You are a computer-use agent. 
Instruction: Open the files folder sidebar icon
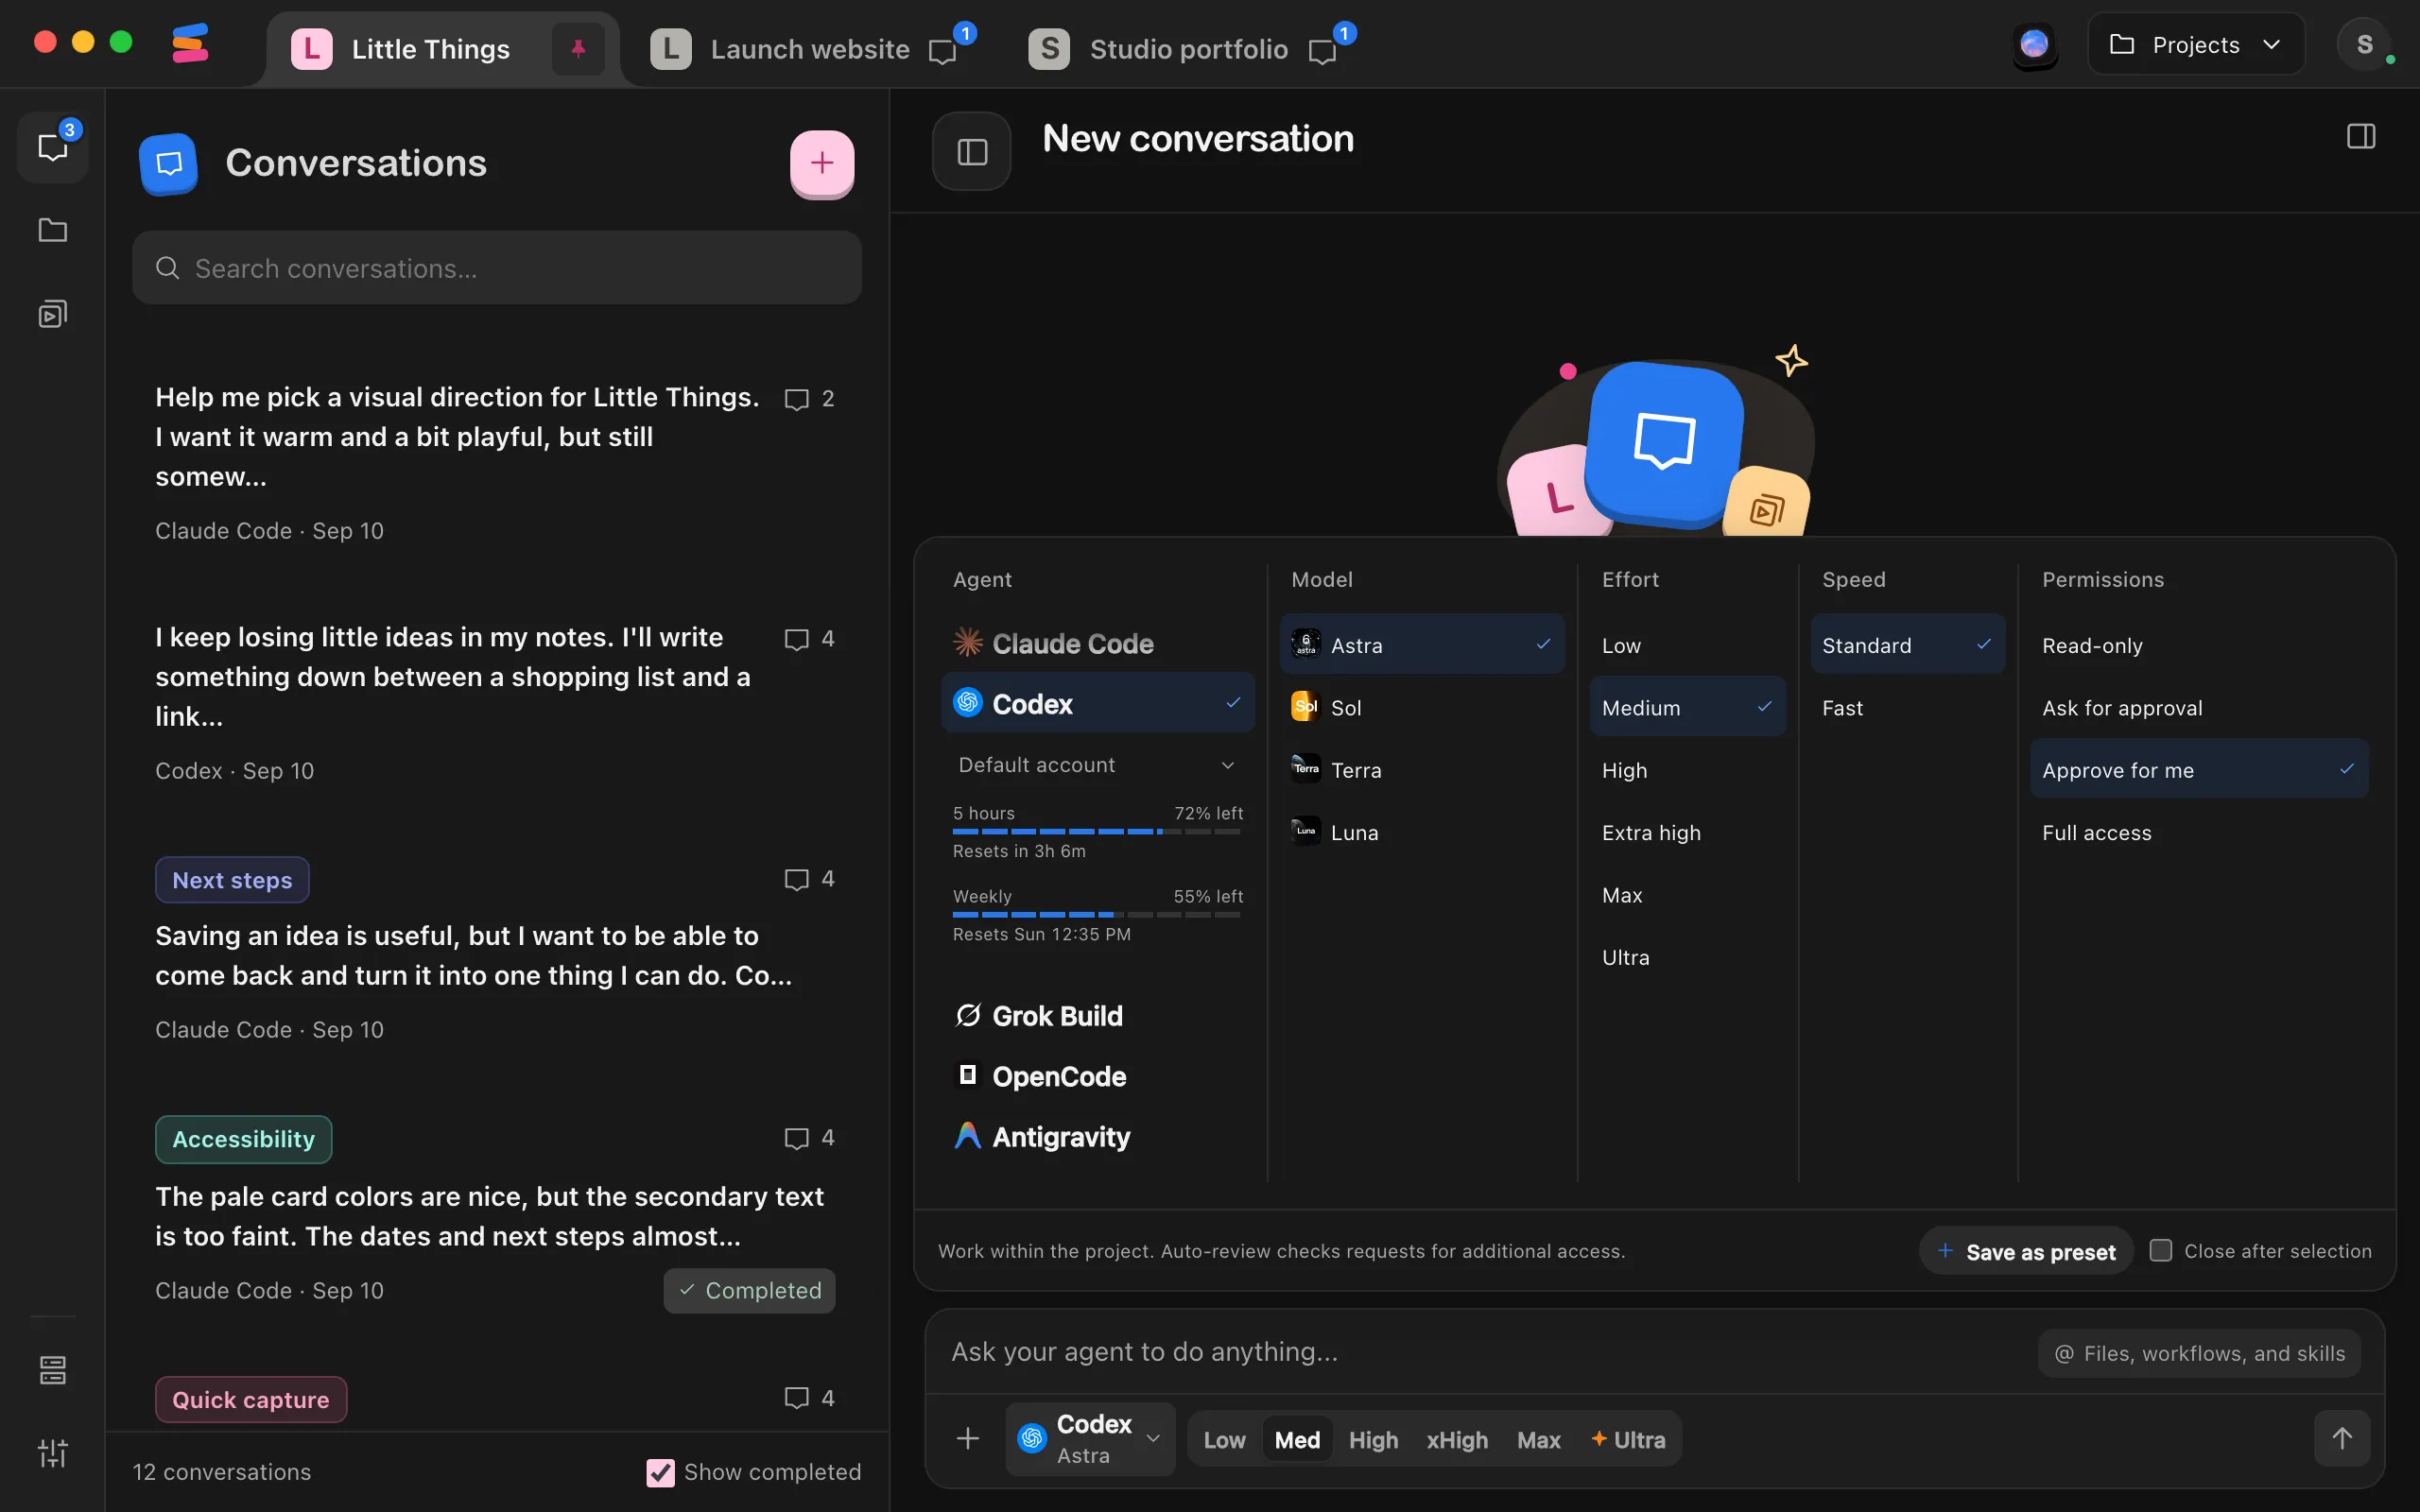pyautogui.click(x=53, y=231)
